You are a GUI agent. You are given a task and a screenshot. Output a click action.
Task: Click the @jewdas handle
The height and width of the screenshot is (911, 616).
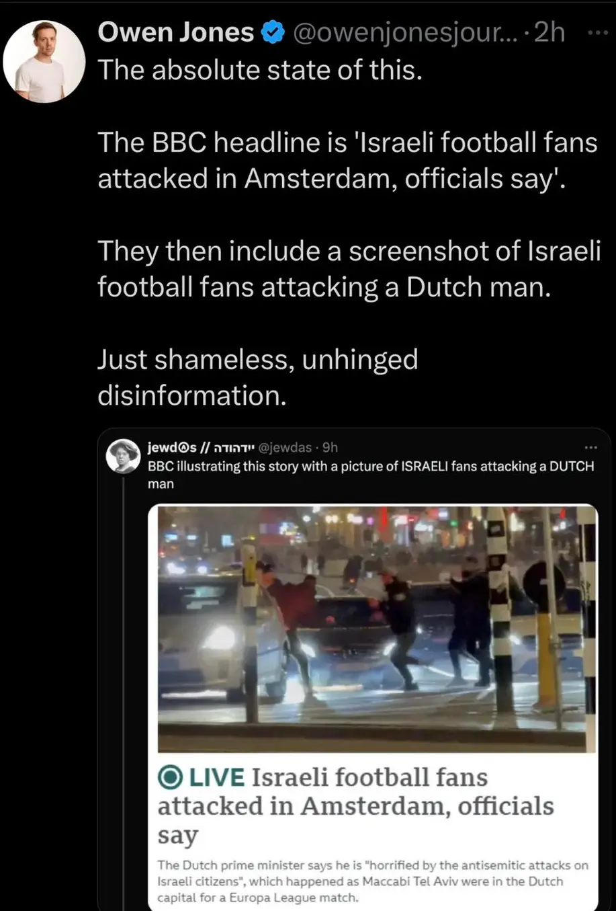(285, 447)
